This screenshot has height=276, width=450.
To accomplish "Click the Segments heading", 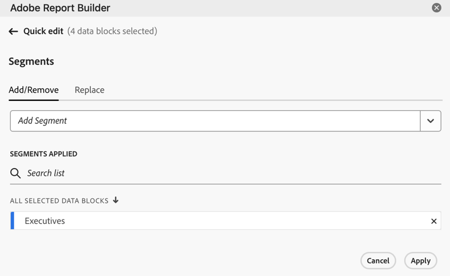I will 31,61.
